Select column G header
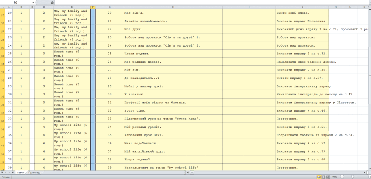371x179 pixels. 109,7
